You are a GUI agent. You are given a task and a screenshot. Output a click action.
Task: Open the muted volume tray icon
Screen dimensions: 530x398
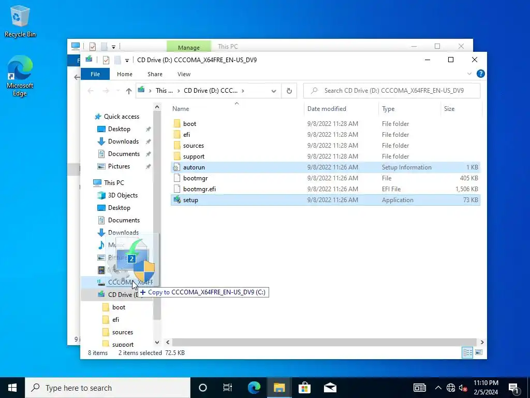click(463, 388)
